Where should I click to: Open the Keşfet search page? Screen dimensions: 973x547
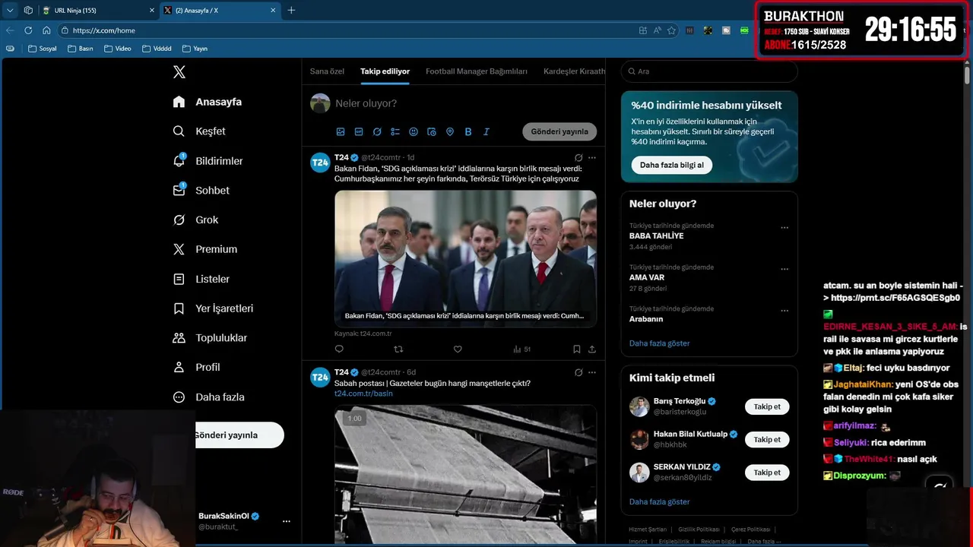pos(199,131)
